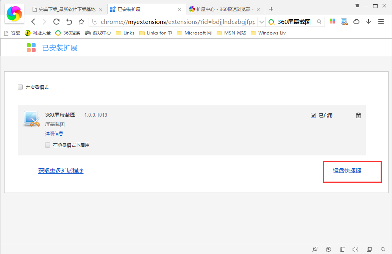Click the shield icon in the address bar
This screenshot has height=254, width=392.
(x=95, y=22)
